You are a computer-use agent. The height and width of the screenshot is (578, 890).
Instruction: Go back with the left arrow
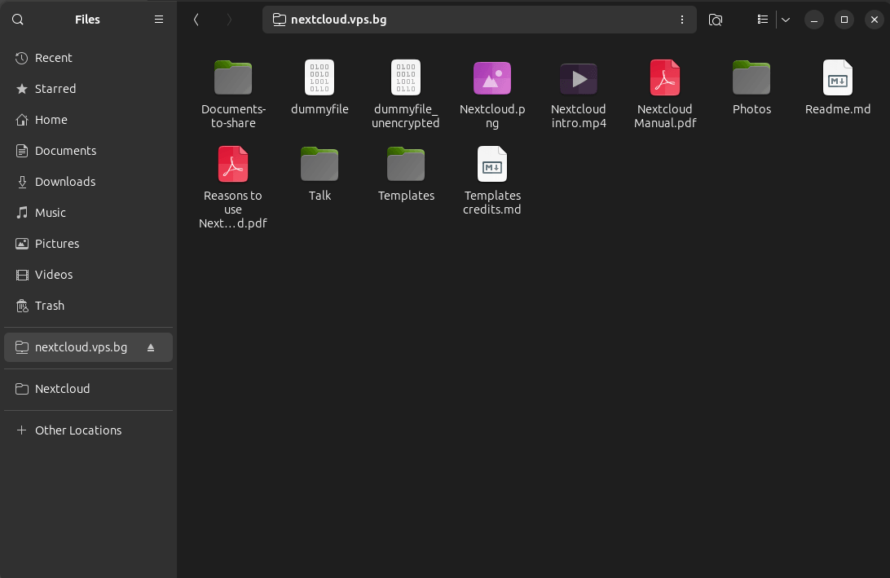tap(196, 20)
